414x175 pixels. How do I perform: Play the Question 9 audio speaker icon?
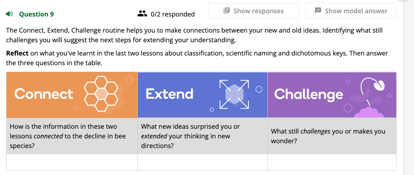point(9,14)
